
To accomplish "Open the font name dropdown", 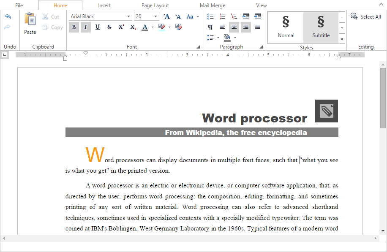I will click(x=128, y=16).
